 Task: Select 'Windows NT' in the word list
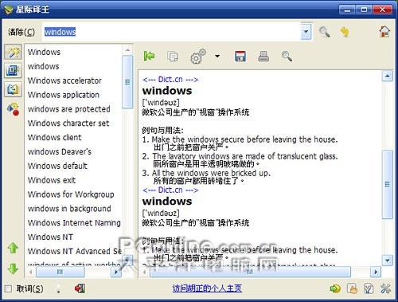pyautogui.click(x=50, y=237)
